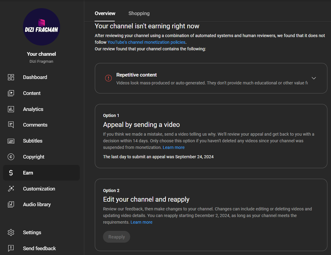Viewport: 331px width, 255px height.
Task: Click Learn more under Edit your channel and reapply
Action: pos(141,222)
